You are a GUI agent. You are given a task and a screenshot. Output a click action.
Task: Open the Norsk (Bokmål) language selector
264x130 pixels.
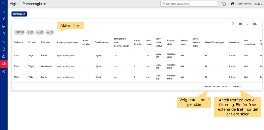pyautogui.click(x=245, y=4)
